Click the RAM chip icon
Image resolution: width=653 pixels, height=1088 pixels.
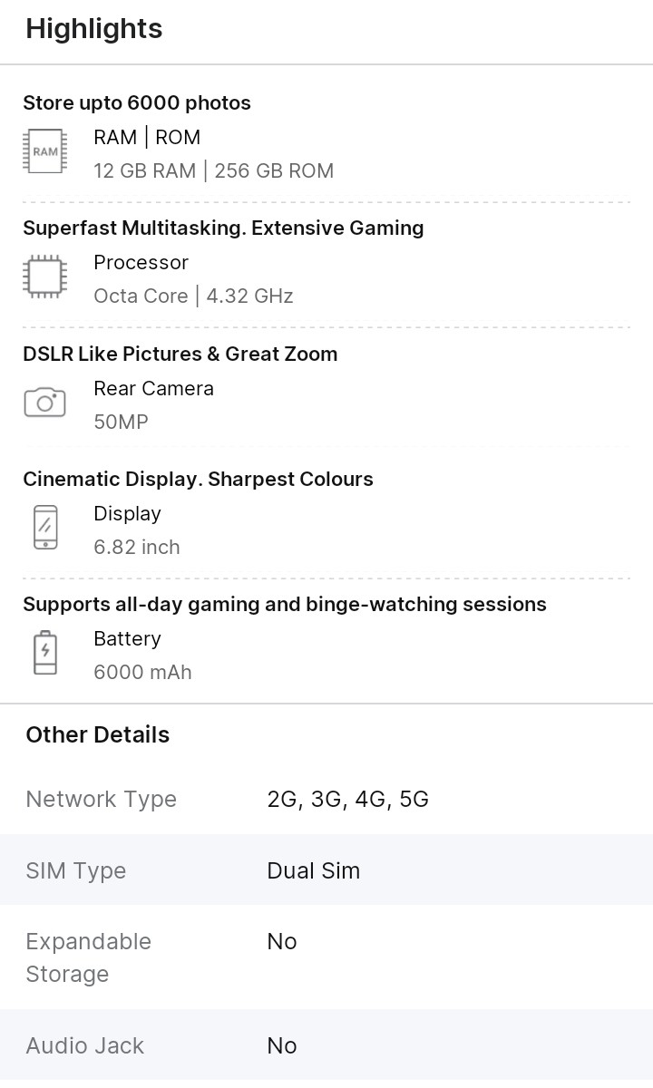(44, 151)
